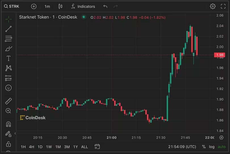The height and width of the screenshot is (154, 230).
Task: Toggle percent scale mode
Action: 204,147
